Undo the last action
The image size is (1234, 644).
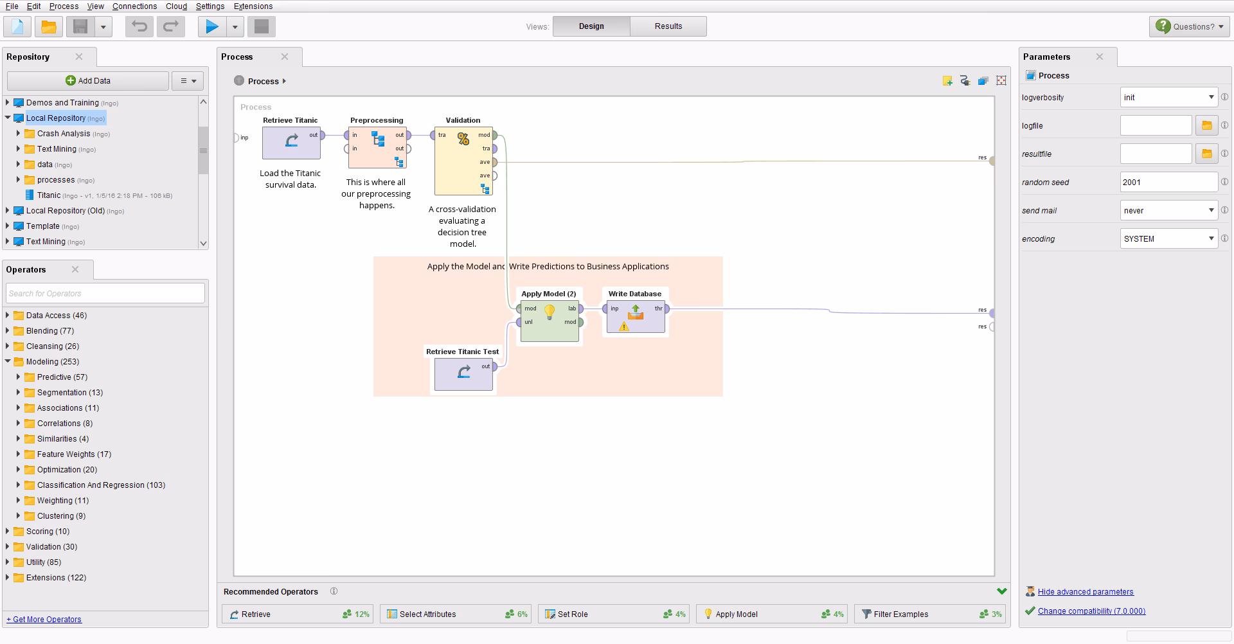pos(138,26)
